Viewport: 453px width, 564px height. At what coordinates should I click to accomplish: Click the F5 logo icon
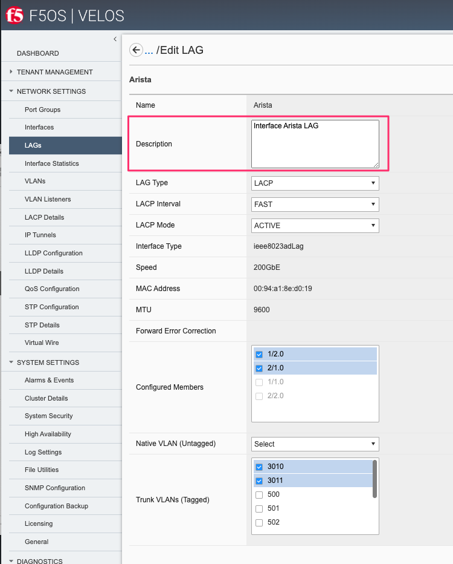pos(14,16)
